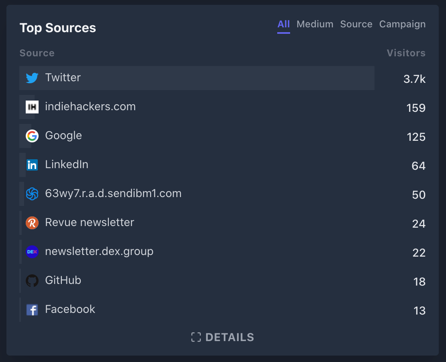The image size is (446, 362).
Task: Click the Facebook logo icon
Action: coord(32,310)
